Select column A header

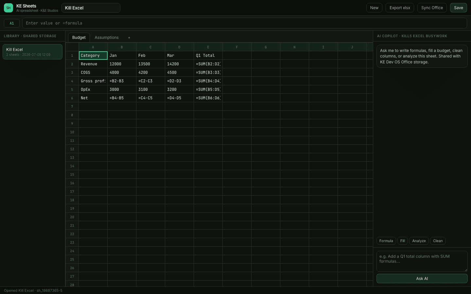[93, 47]
